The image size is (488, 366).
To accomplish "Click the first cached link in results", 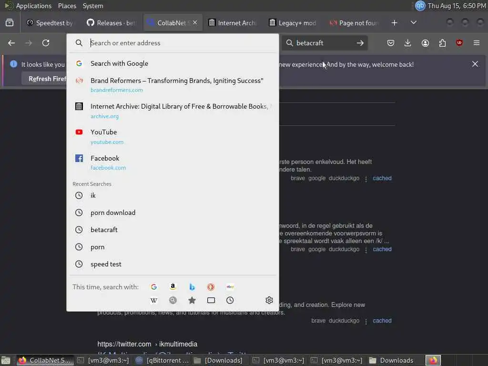I will pos(382,178).
